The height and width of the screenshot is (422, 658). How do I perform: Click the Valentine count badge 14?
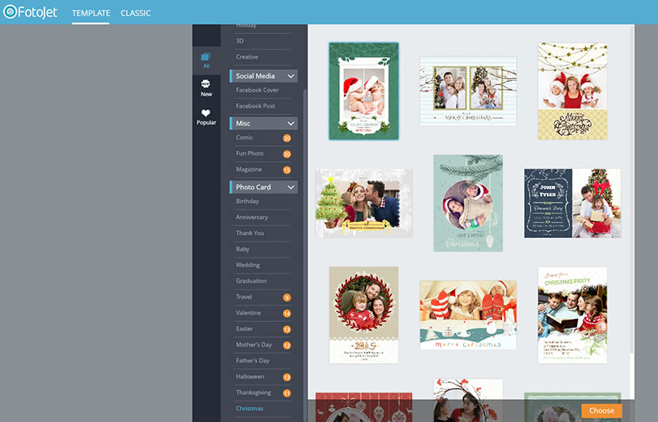point(287,313)
